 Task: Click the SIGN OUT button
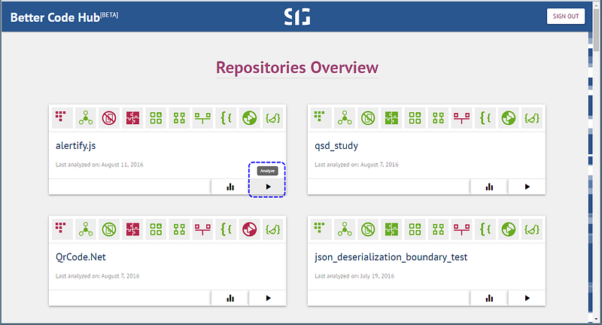pyautogui.click(x=566, y=16)
